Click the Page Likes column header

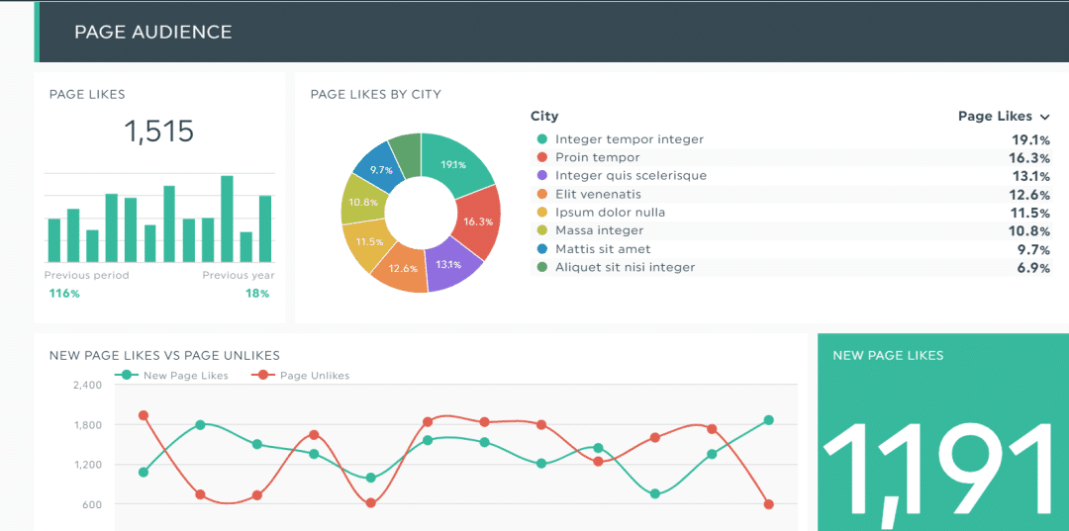[x=994, y=117]
